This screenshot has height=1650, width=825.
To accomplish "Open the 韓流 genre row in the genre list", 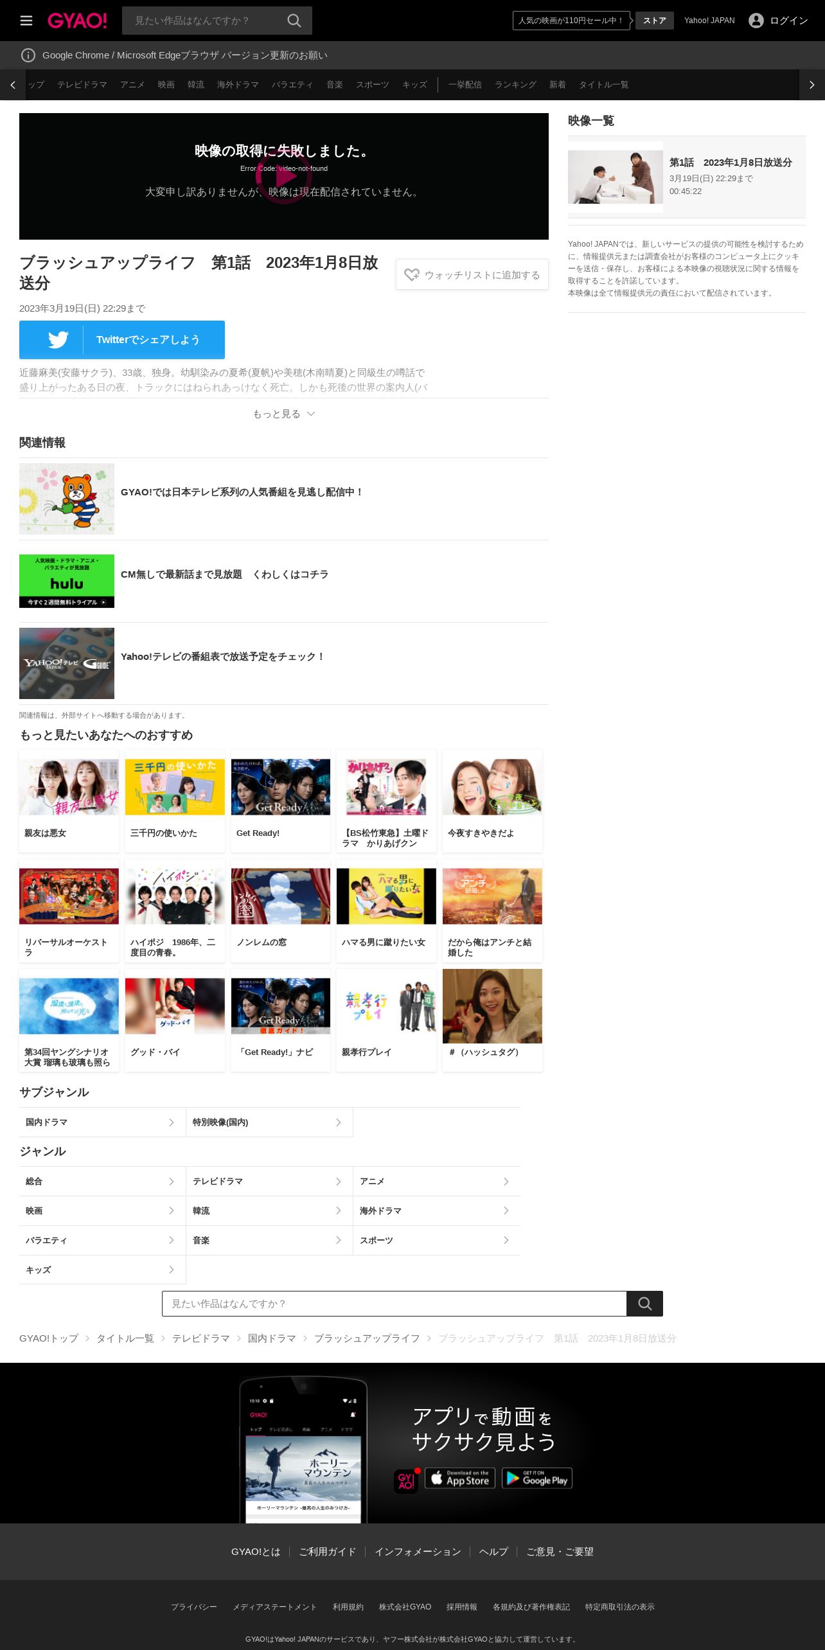I will pyautogui.click(x=269, y=1211).
